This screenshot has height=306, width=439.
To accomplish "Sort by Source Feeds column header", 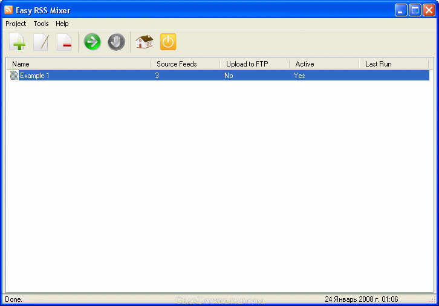I will point(185,64).
